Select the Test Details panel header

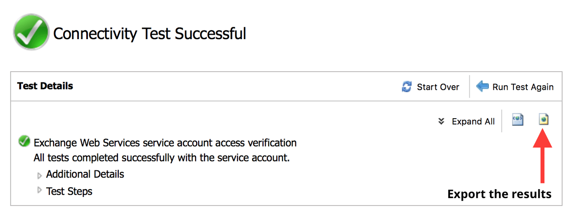[x=45, y=86]
